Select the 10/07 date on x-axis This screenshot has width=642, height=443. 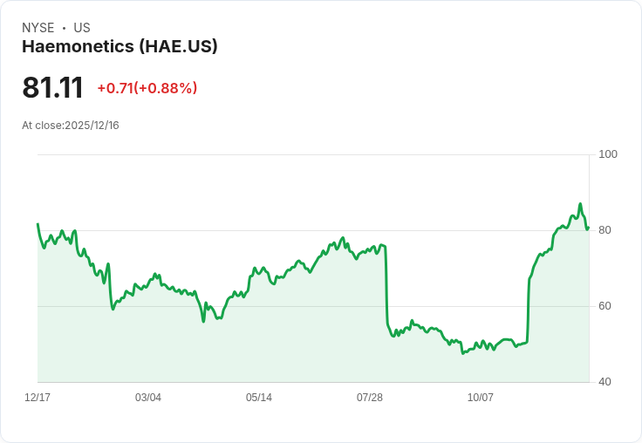[481, 398]
